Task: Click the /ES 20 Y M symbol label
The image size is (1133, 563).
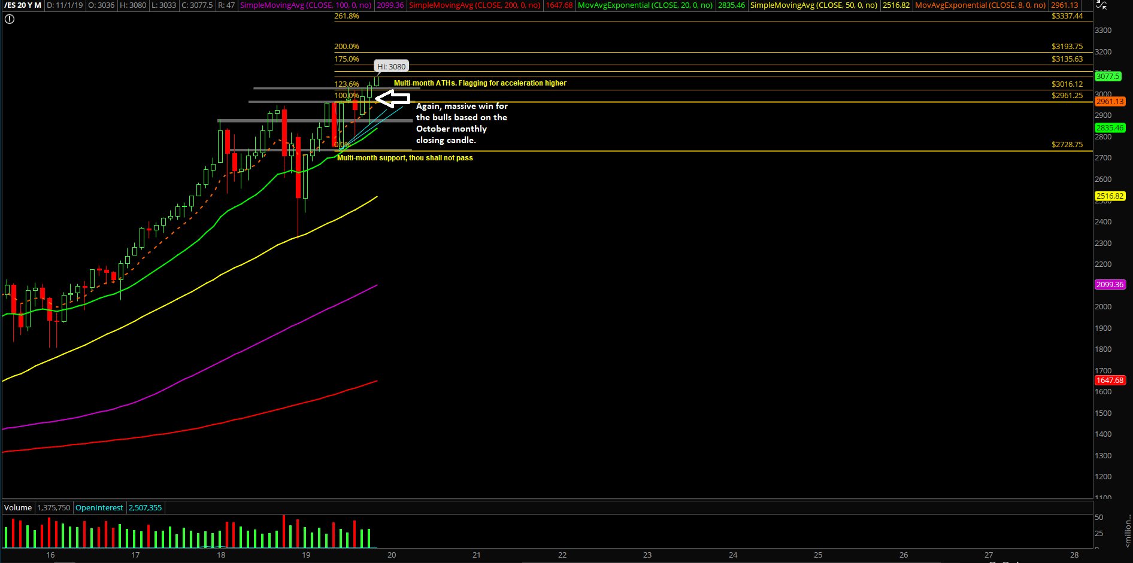Action: pos(23,5)
